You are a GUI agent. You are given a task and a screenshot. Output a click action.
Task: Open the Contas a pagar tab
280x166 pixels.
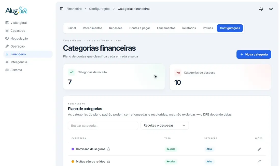coord(140,28)
